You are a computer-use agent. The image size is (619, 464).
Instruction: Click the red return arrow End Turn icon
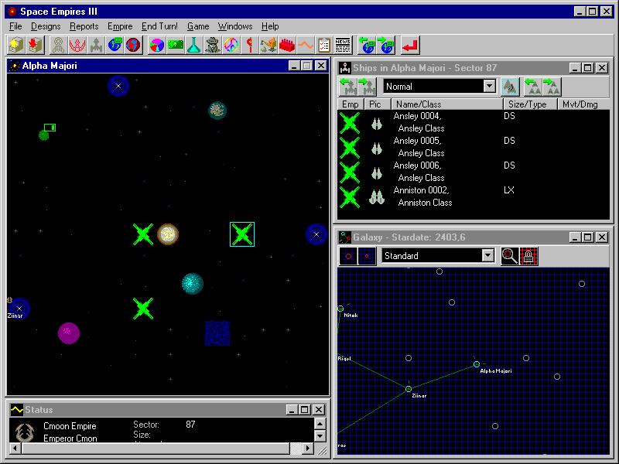tap(410, 46)
